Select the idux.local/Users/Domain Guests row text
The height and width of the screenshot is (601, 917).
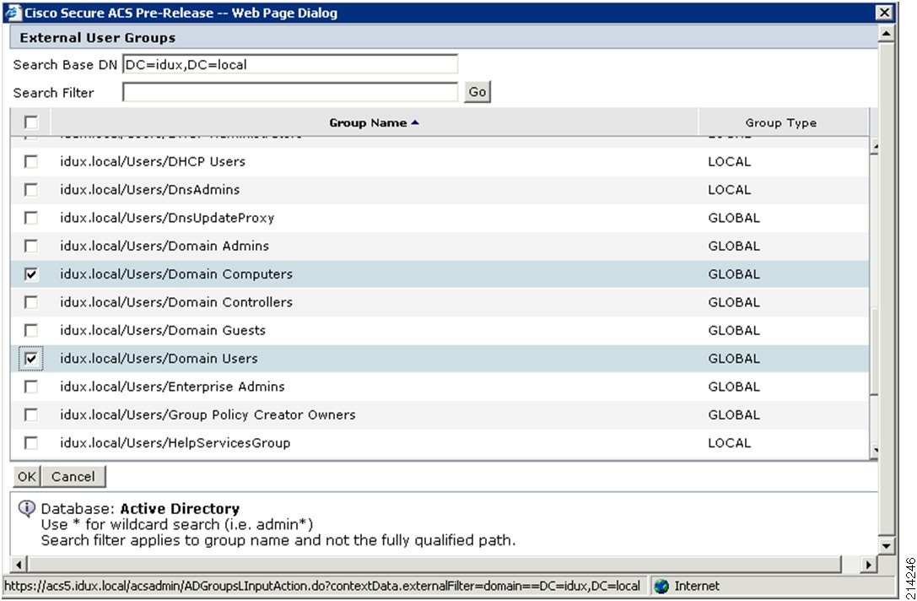coord(163,330)
